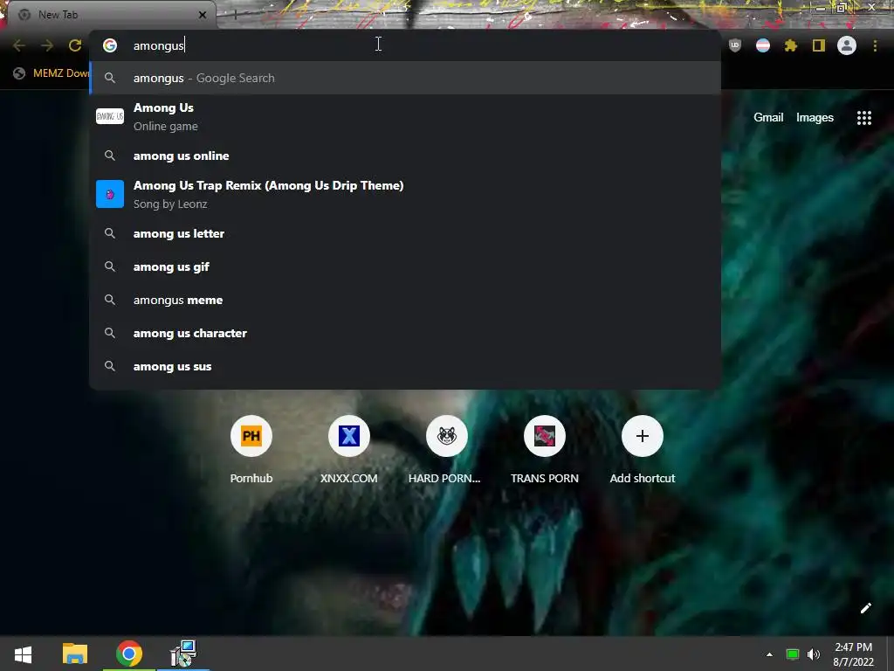This screenshot has height=671, width=894.
Task: Open the uBlock Origin shield extension
Action: [735, 45]
